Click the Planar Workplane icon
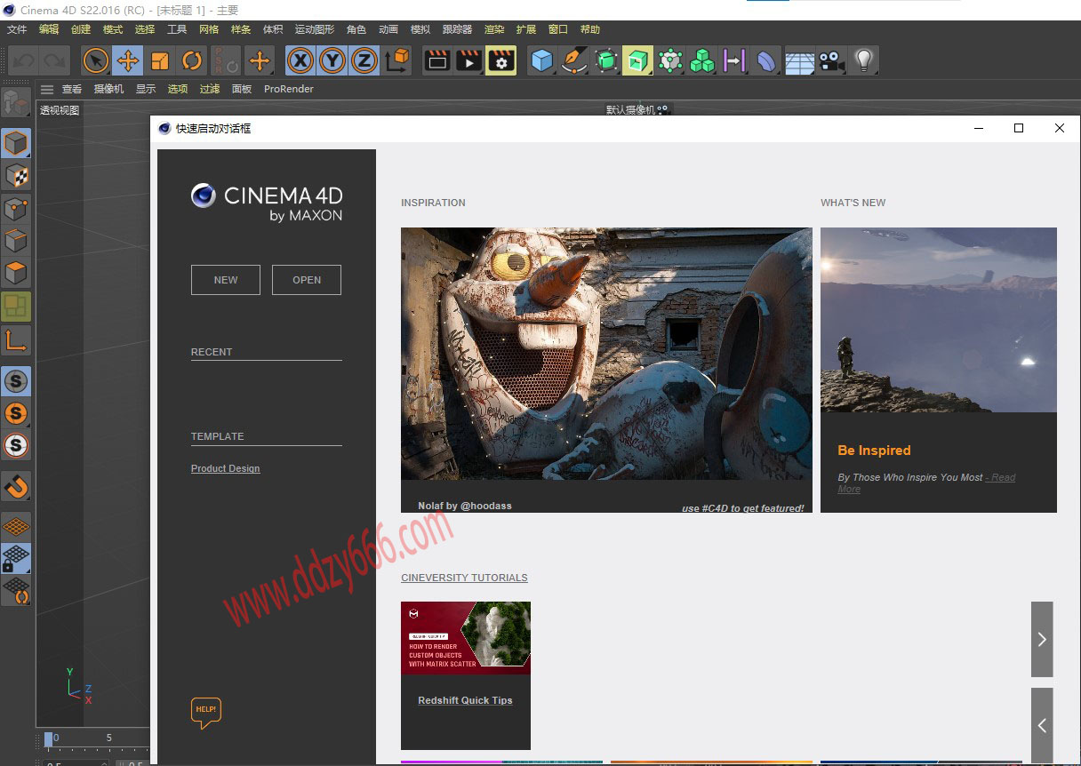The height and width of the screenshot is (766, 1081). pos(16,590)
